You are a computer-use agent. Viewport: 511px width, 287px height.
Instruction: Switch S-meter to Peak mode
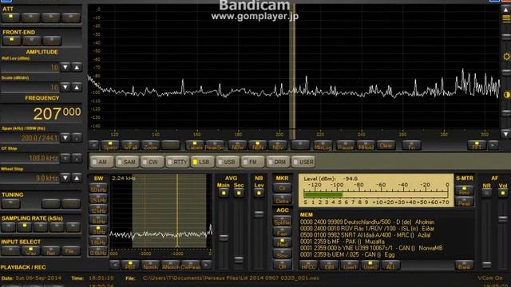[464, 202]
